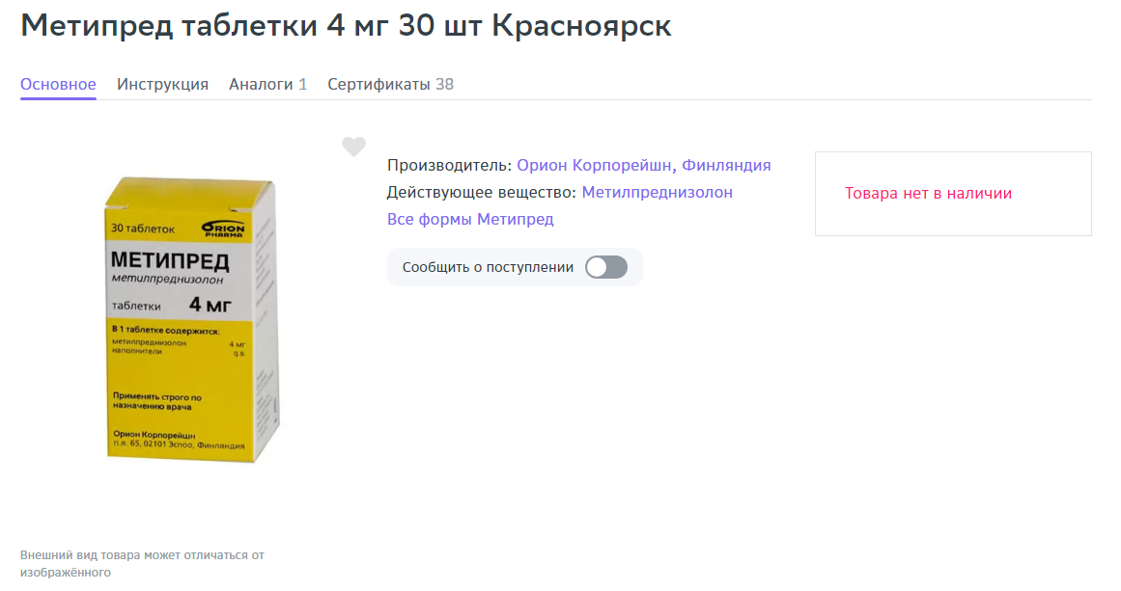Viewport: 1121px width, 591px height.
Task: Click the МЕТИПРЕД name on the box
Action: (170, 260)
